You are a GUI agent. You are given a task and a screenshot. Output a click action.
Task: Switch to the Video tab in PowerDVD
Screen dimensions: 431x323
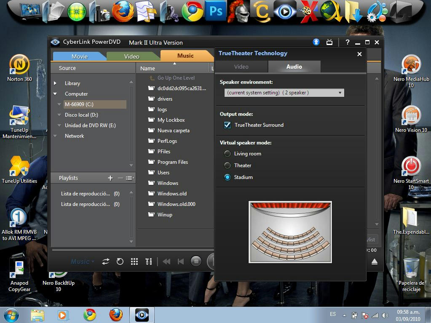(132, 56)
